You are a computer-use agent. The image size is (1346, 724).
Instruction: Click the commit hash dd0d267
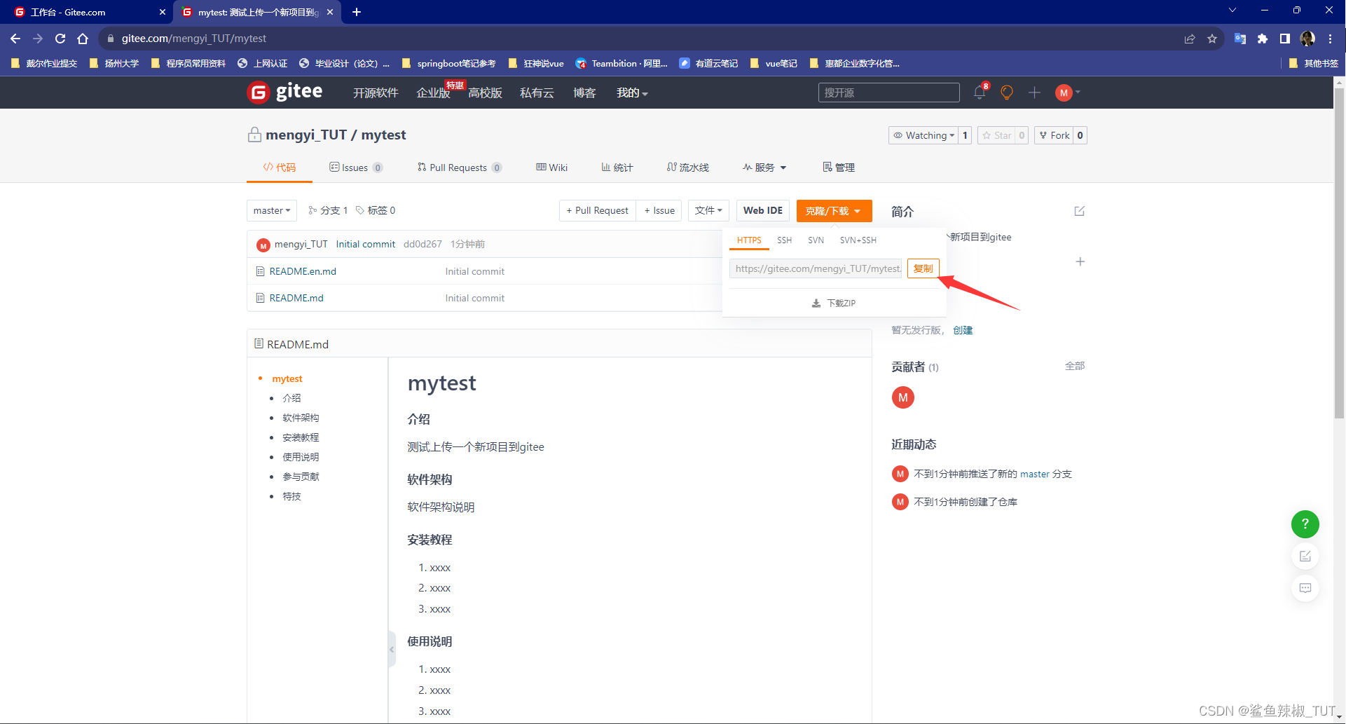(423, 244)
